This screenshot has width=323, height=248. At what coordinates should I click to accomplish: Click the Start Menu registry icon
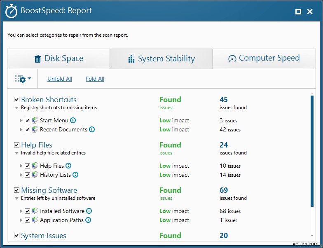tap(35, 120)
